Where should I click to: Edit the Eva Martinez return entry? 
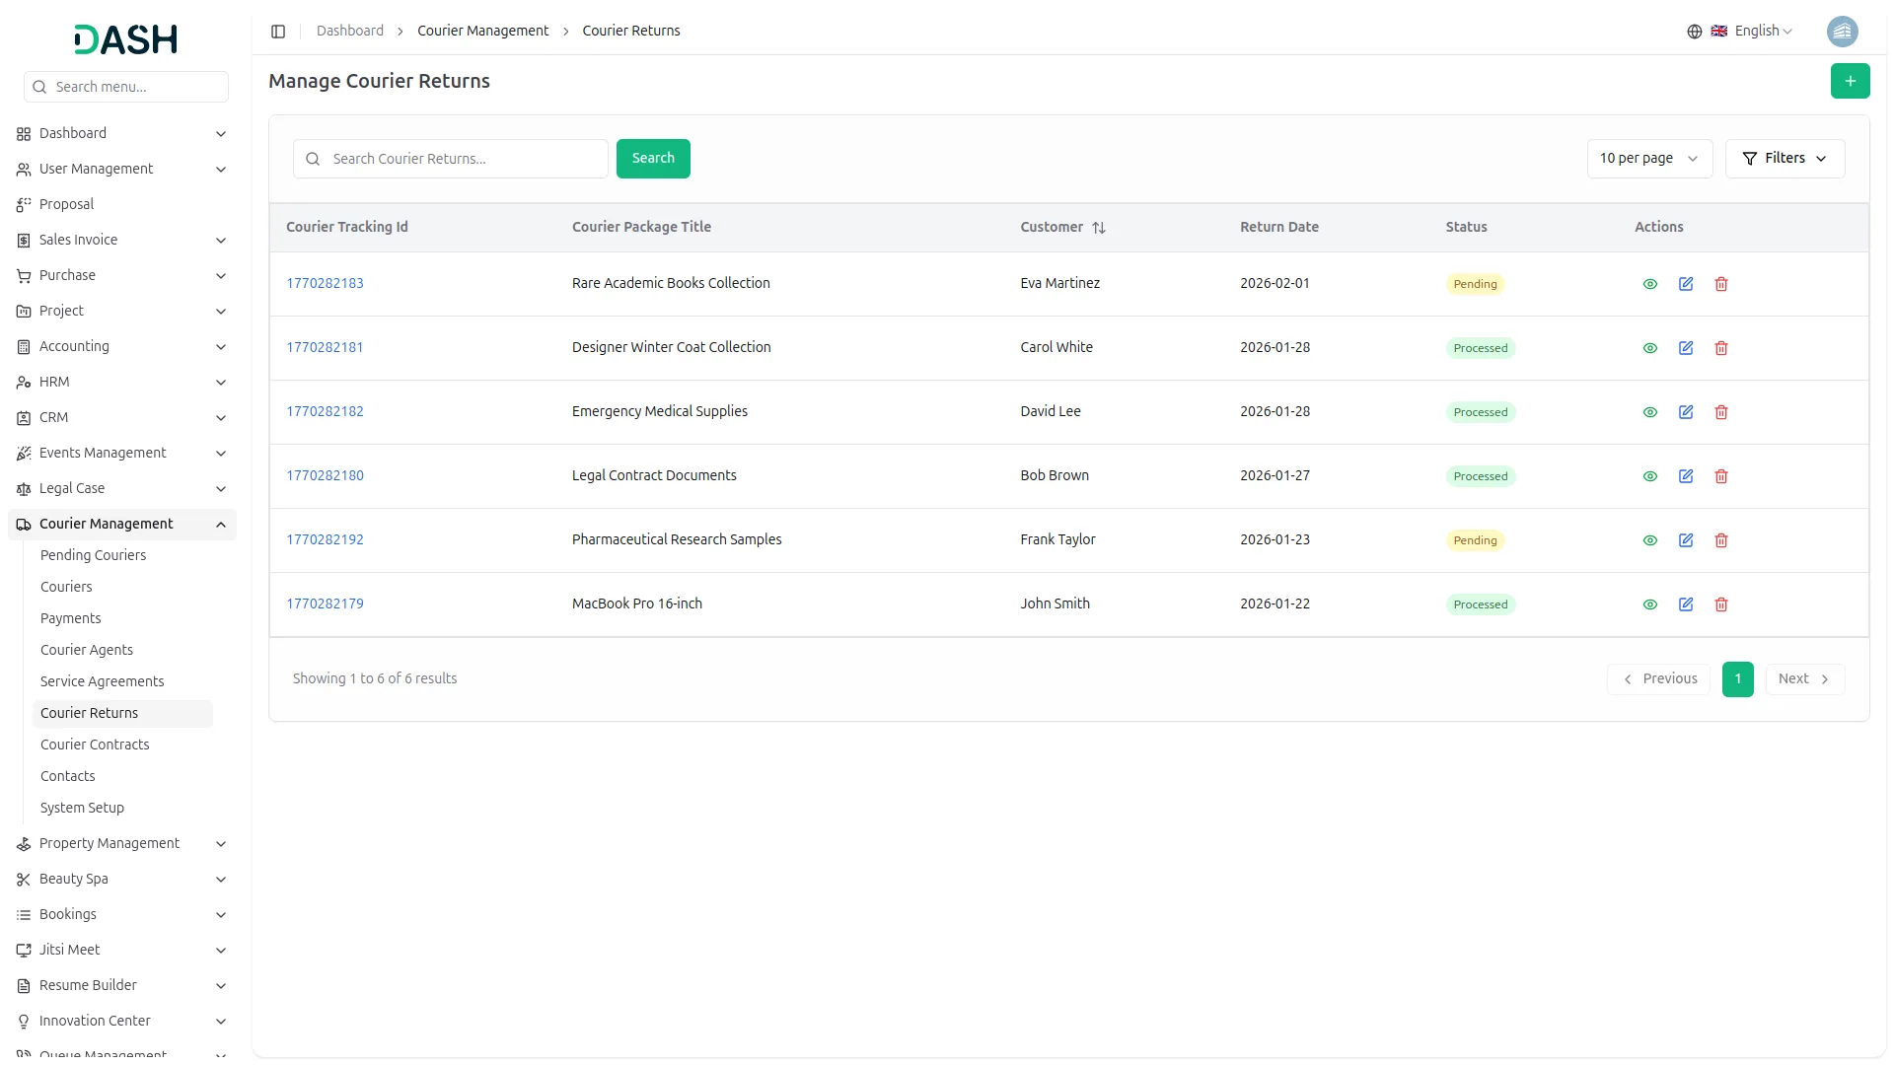tap(1685, 284)
